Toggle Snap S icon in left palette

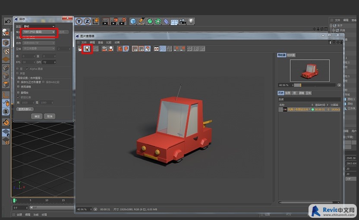pos(6,111)
